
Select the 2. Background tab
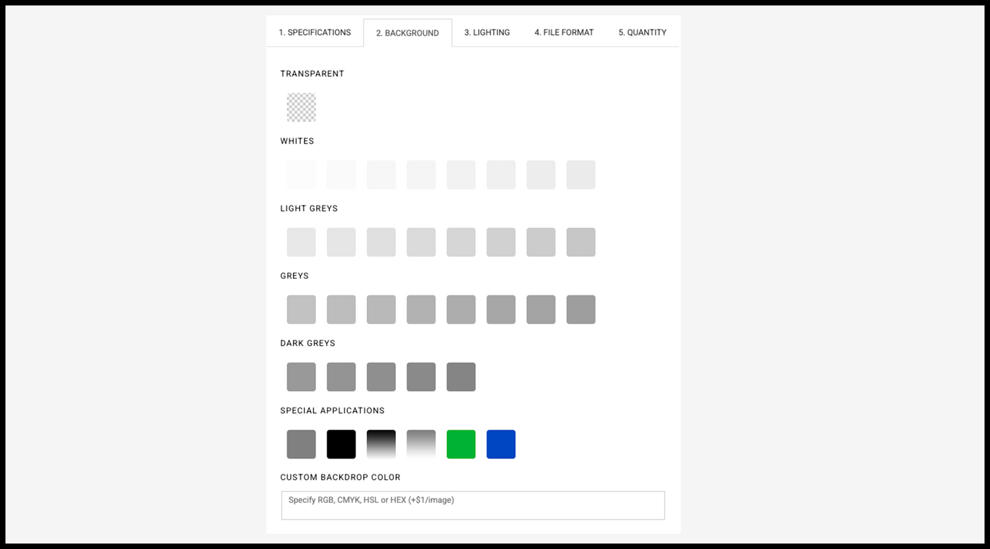[x=407, y=33]
